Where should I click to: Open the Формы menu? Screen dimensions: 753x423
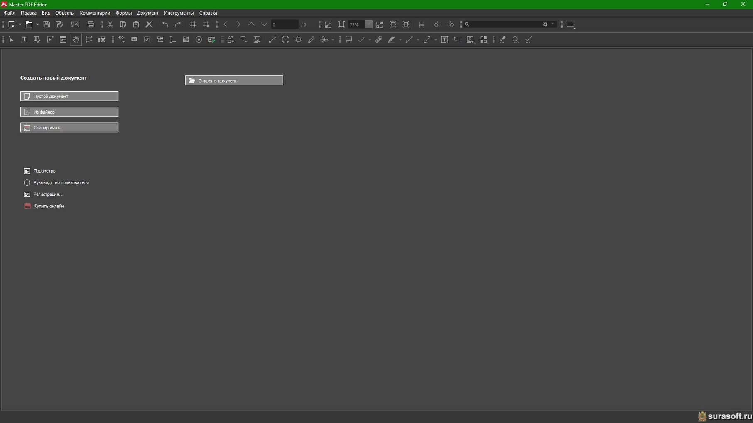pos(123,13)
